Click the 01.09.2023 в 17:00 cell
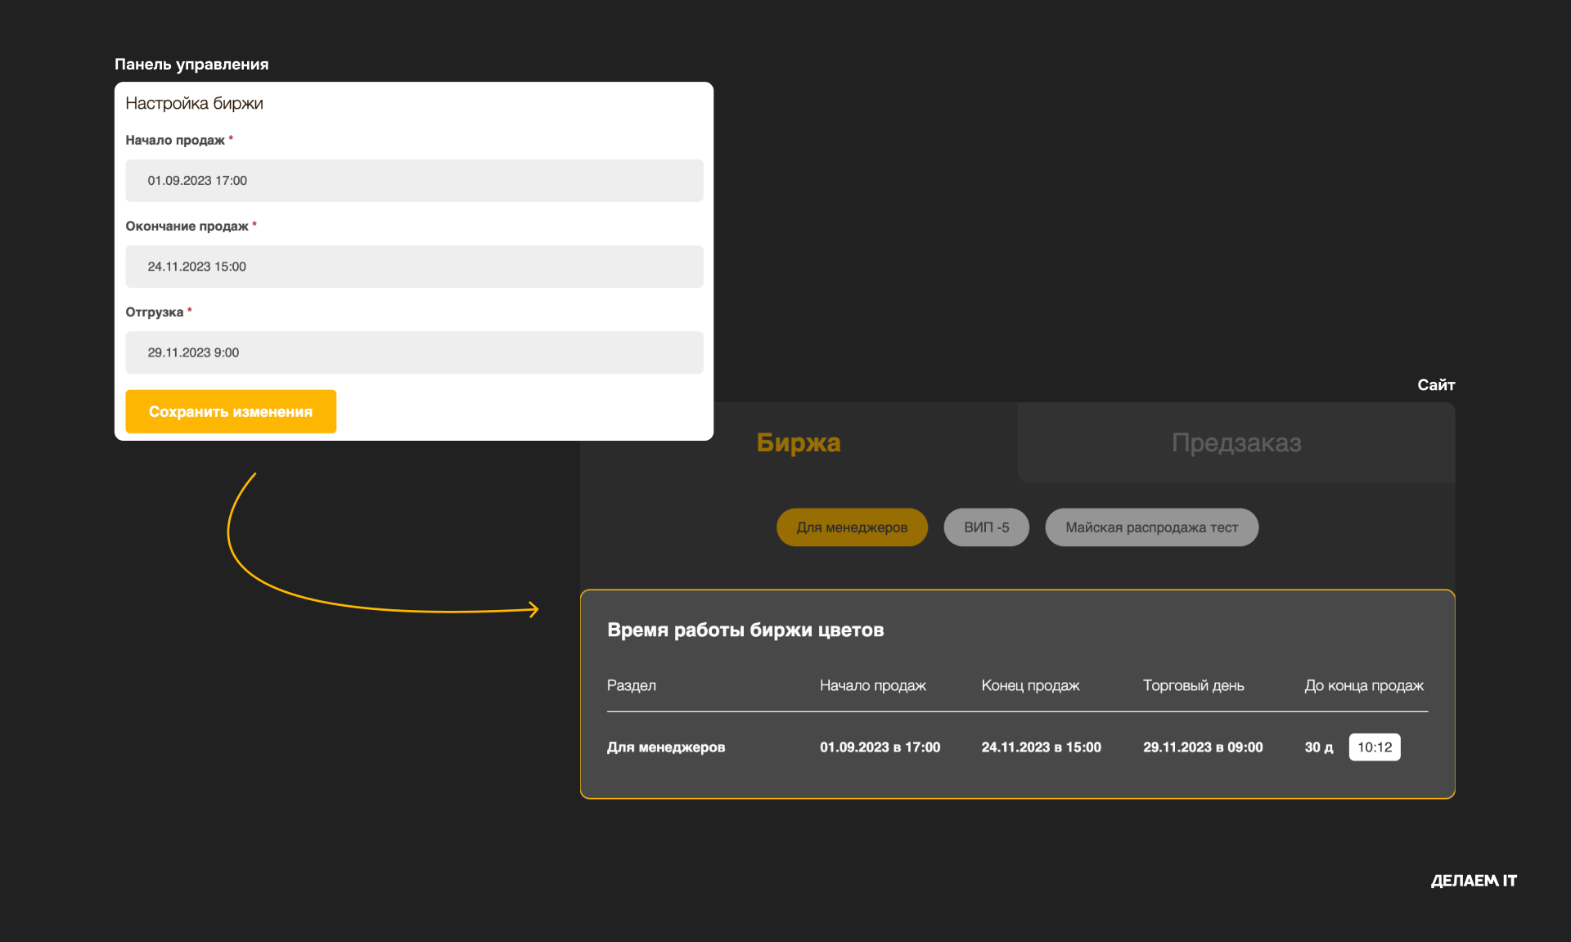The width and height of the screenshot is (1571, 942). pyautogui.click(x=880, y=747)
